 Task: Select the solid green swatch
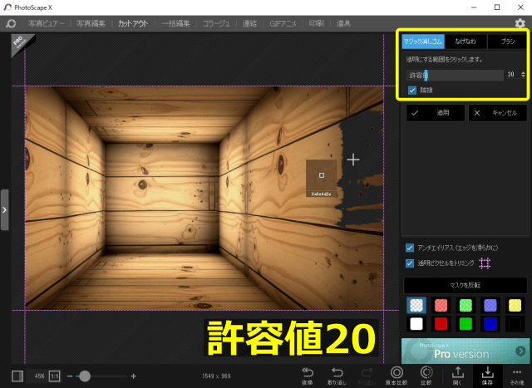tap(465, 324)
